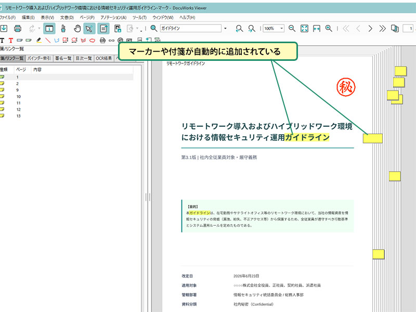Image resolution: width=416 pixels, height=312 pixels.
Task: Click the rotate 90 degrees icon
Action: click(32, 29)
